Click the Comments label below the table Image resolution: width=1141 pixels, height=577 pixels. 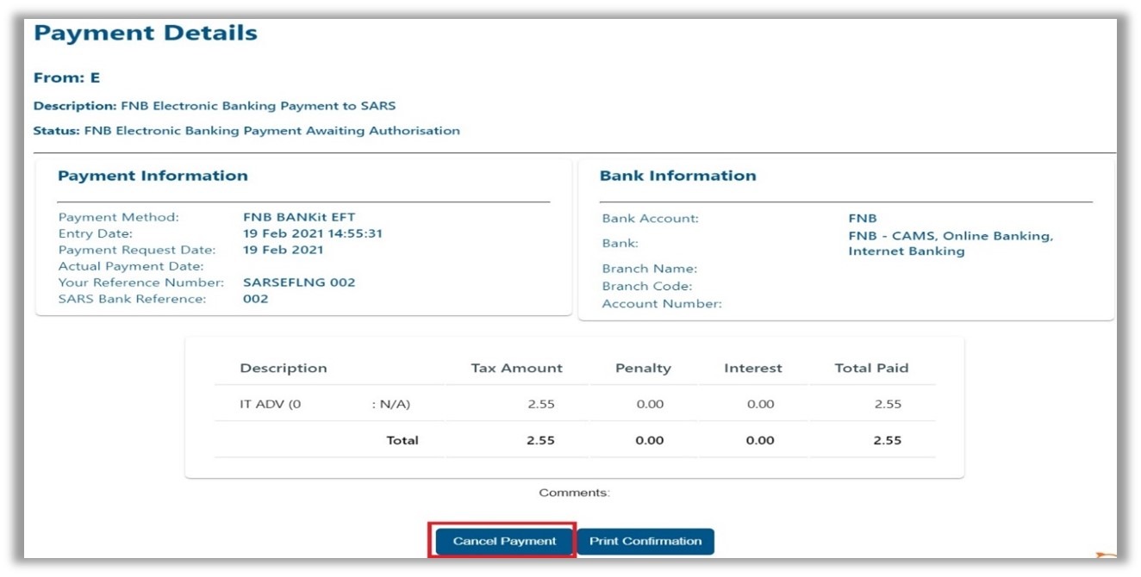click(574, 493)
